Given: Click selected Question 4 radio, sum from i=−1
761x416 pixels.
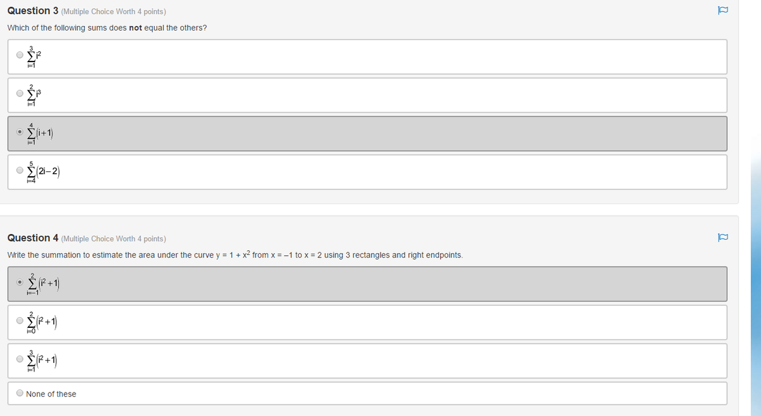Looking at the screenshot, I should click(x=20, y=282).
